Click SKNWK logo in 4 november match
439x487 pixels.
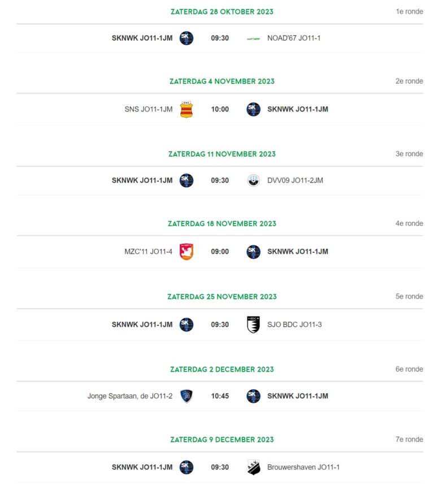[x=254, y=109]
